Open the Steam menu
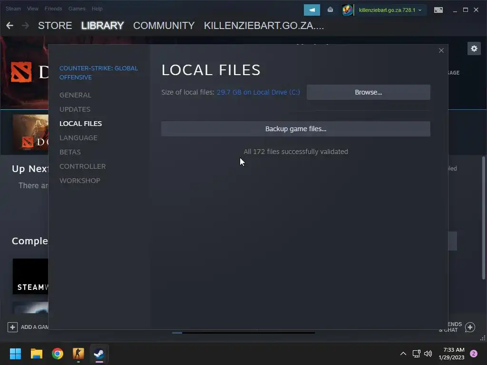This screenshot has width=487, height=365. 13,9
